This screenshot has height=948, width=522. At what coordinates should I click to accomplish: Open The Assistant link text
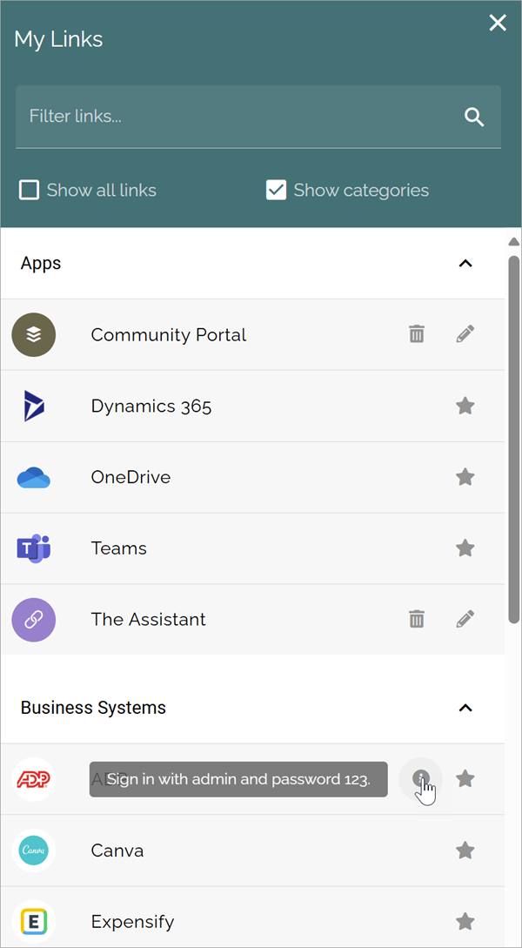click(x=148, y=619)
